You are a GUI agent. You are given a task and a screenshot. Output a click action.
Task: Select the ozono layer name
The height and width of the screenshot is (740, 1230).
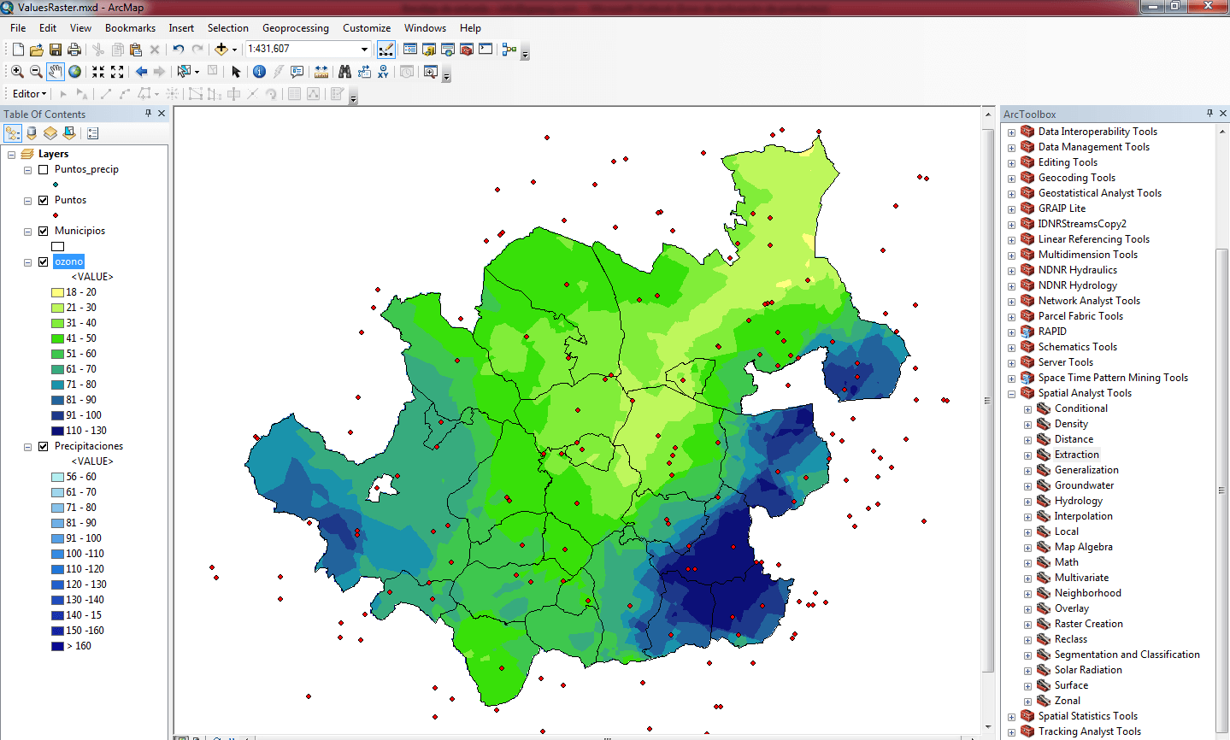pos(68,261)
